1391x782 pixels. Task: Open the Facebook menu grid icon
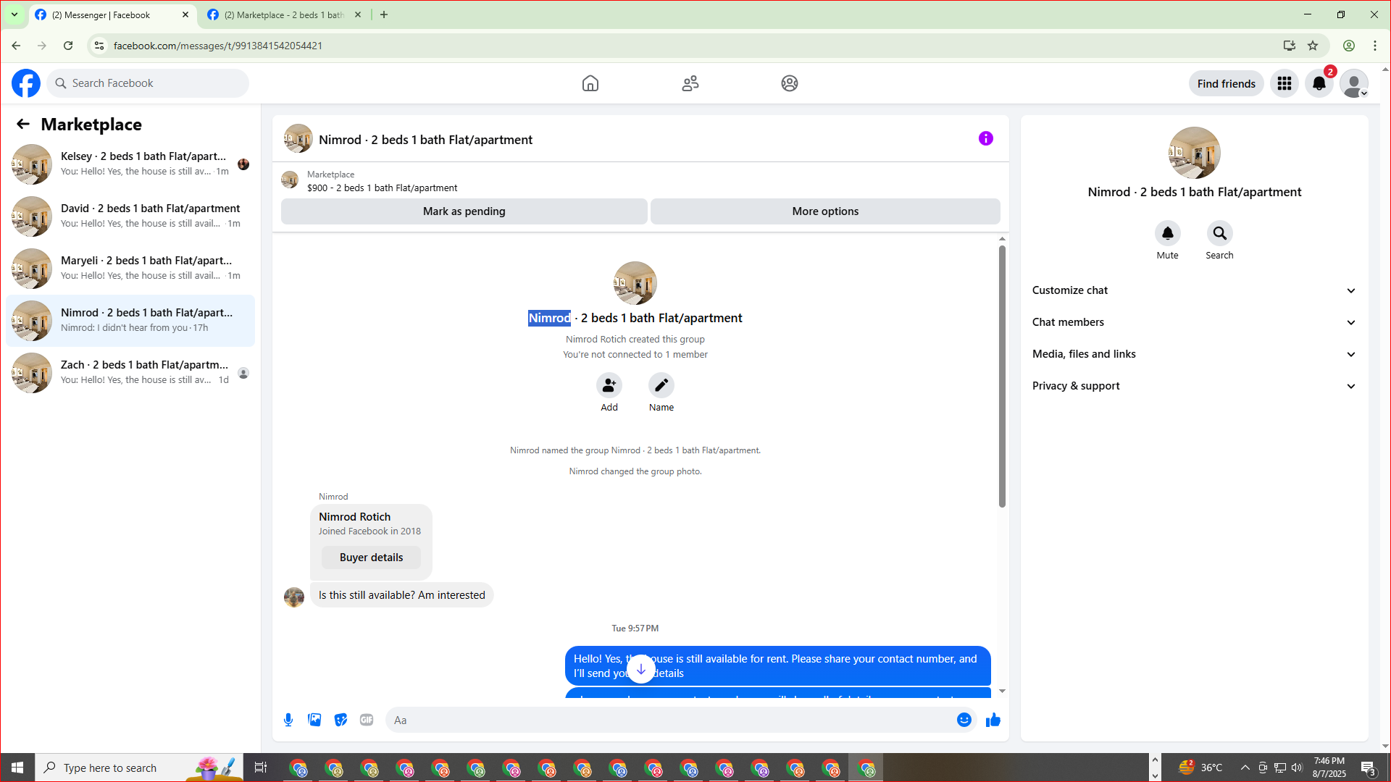1285,83
